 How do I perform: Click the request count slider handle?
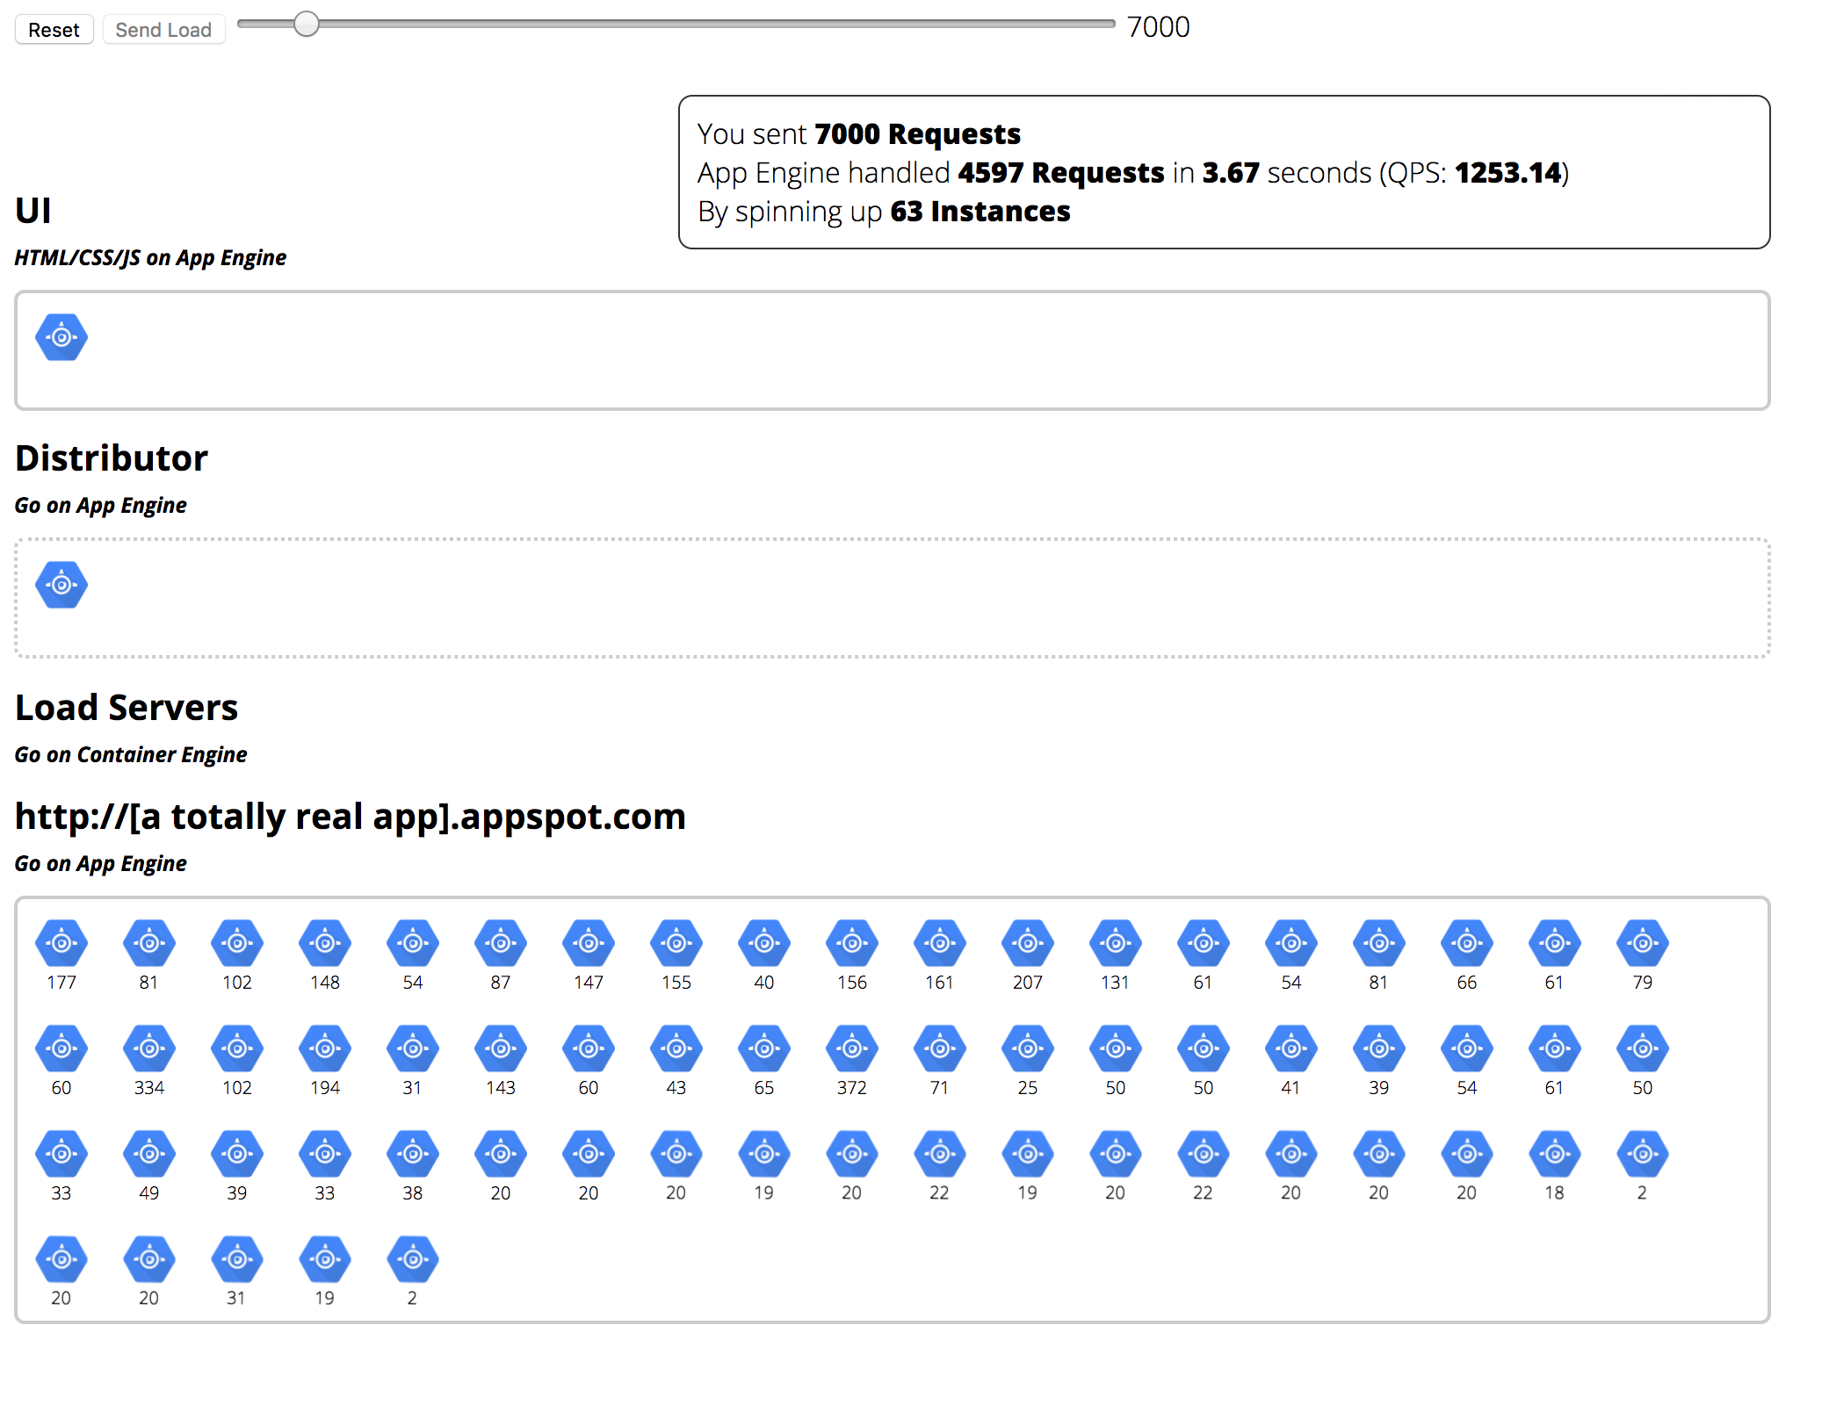[x=306, y=25]
